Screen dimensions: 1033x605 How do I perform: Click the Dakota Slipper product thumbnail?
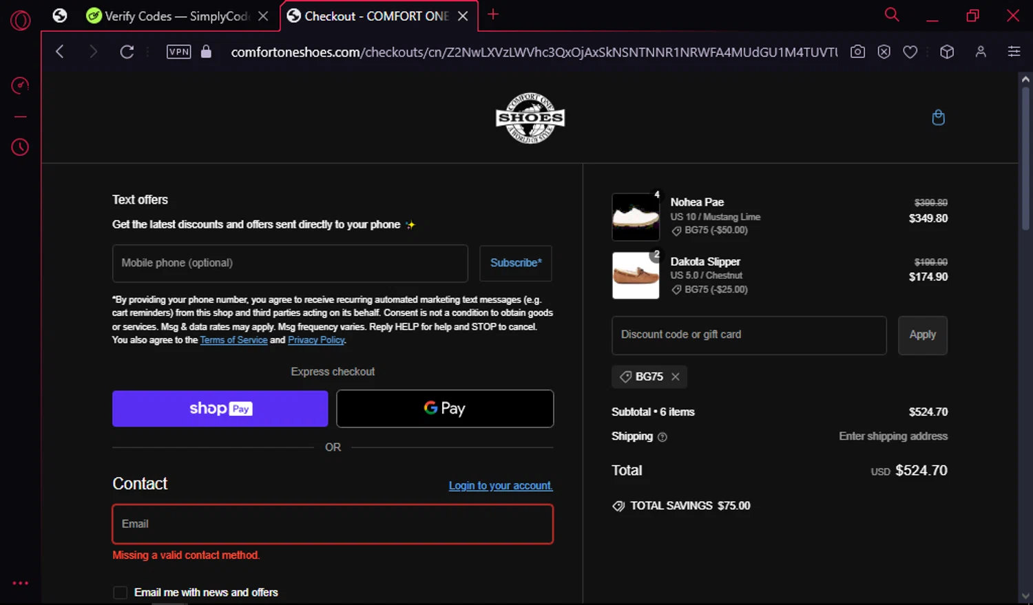coord(636,275)
